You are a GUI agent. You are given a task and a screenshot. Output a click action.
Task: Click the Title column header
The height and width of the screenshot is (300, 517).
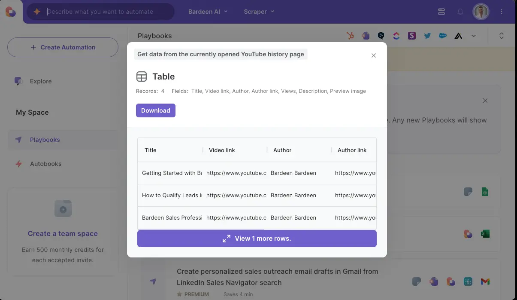point(170,150)
